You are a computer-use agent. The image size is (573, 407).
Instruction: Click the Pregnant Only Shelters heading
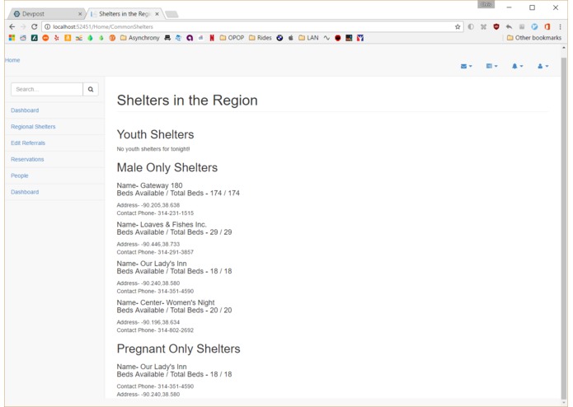pos(178,349)
